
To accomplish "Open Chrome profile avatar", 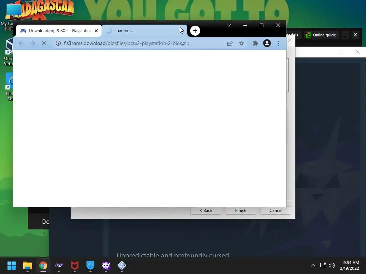I will [x=267, y=43].
